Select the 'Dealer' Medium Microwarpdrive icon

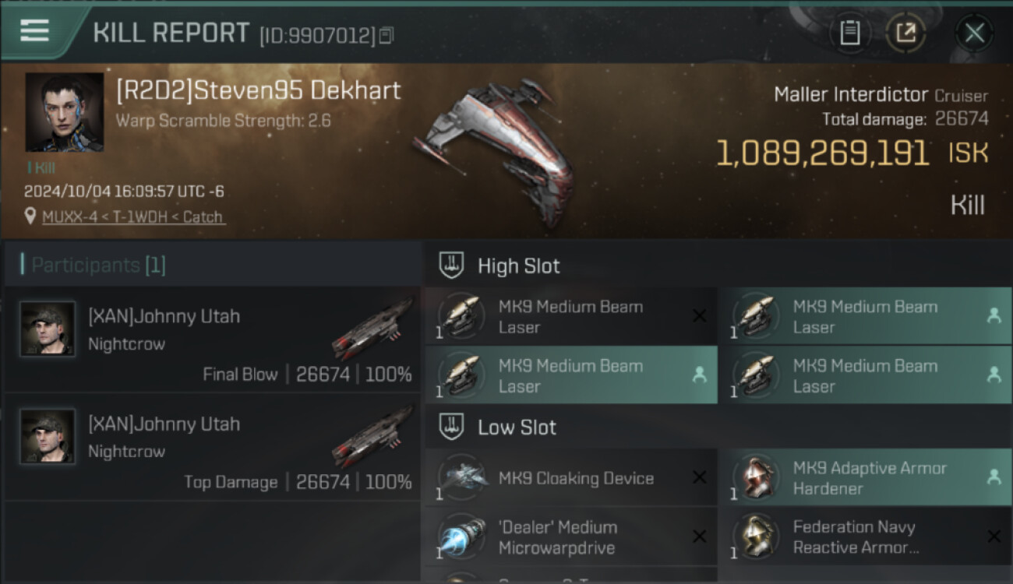462,537
